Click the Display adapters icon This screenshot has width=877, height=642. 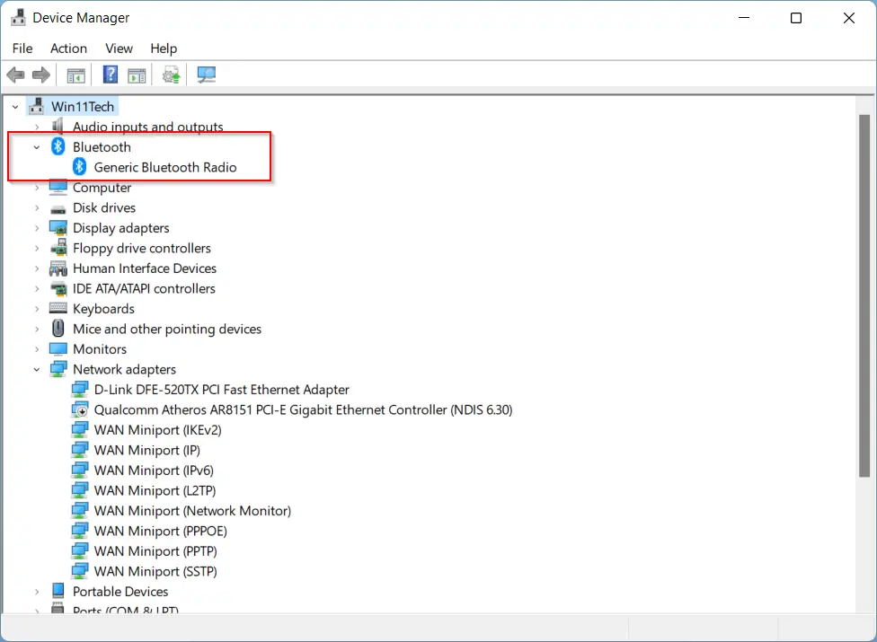(58, 227)
